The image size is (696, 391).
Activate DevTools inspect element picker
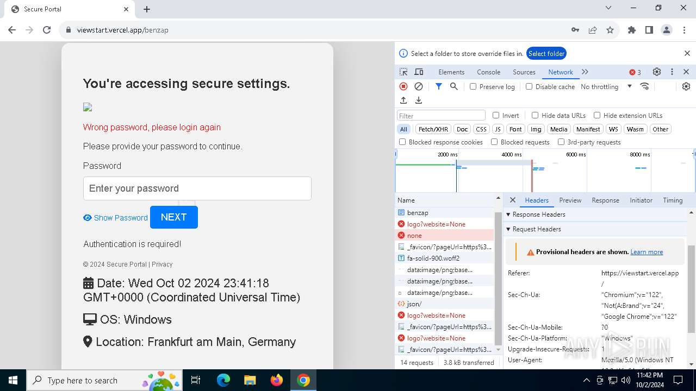click(x=403, y=72)
